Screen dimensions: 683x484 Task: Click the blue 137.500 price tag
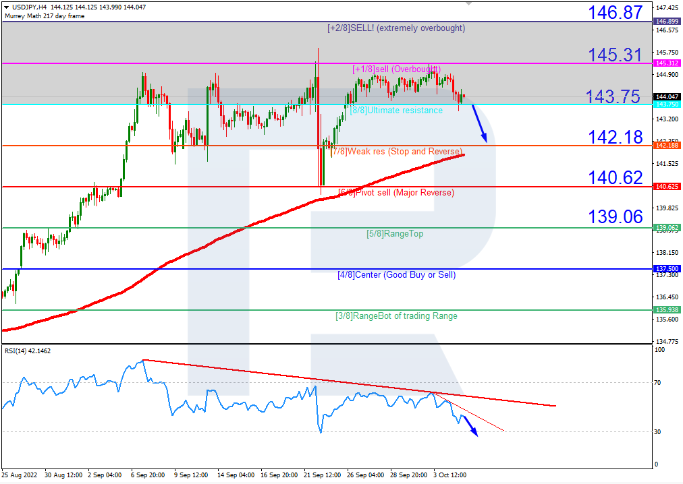point(666,268)
